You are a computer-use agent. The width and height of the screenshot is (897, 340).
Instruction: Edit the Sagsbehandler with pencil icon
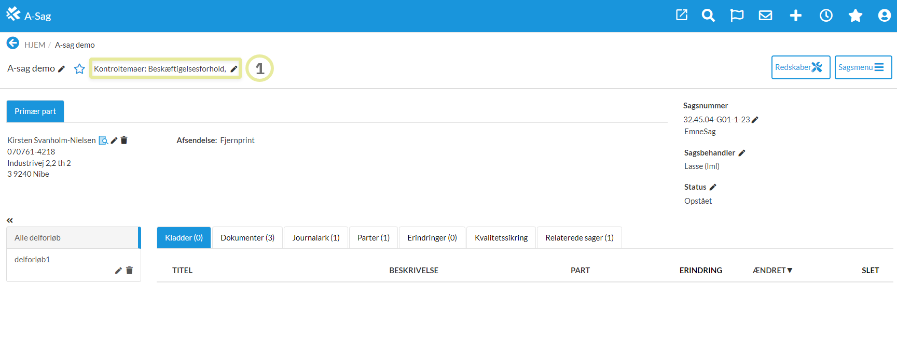click(x=742, y=153)
